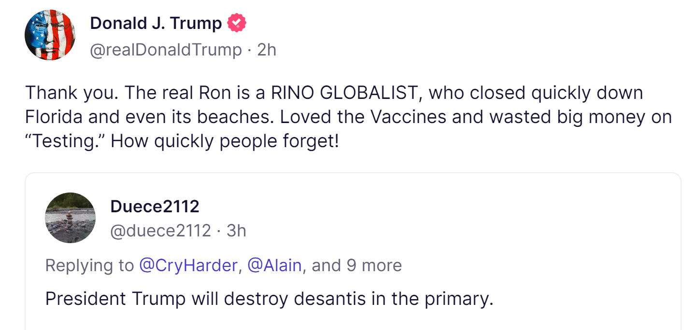The width and height of the screenshot is (699, 330).
Task: Click the Duece2112 profile avatar
Action: pyautogui.click(x=70, y=218)
